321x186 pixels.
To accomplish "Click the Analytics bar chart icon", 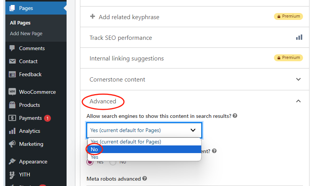I will [x=12, y=131].
